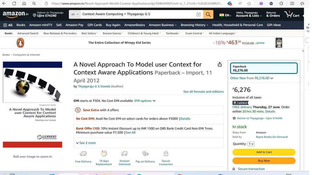The width and height of the screenshot is (312, 175).
Task: Go back with the browser back arrow
Action: pyautogui.click(x=4, y=3)
